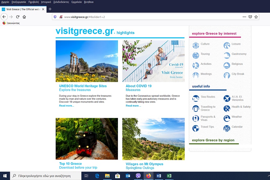Click the Passports & Visas icon

click(x=196, y=118)
